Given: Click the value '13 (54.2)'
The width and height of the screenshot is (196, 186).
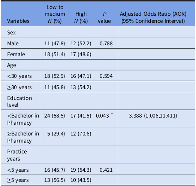Looking at the screenshot, I should pos(81,87).
